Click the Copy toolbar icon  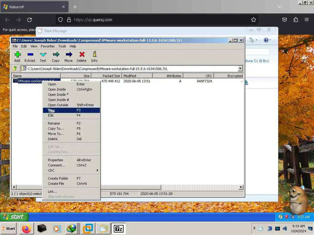(x=56, y=57)
